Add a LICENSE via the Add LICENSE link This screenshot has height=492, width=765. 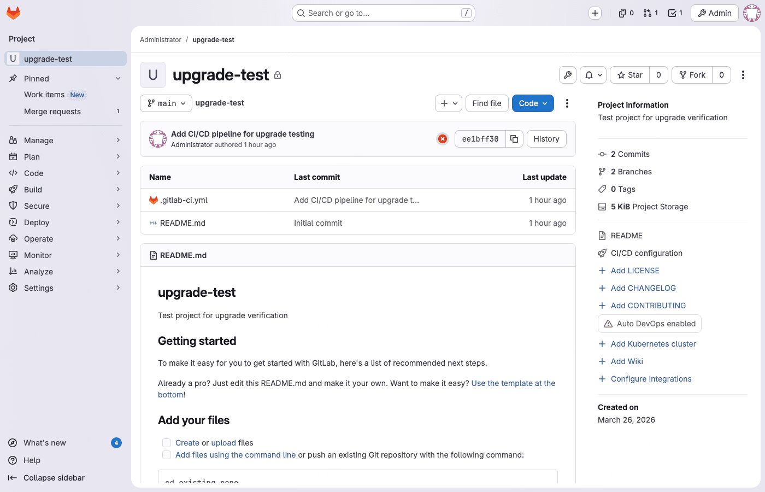coord(634,270)
